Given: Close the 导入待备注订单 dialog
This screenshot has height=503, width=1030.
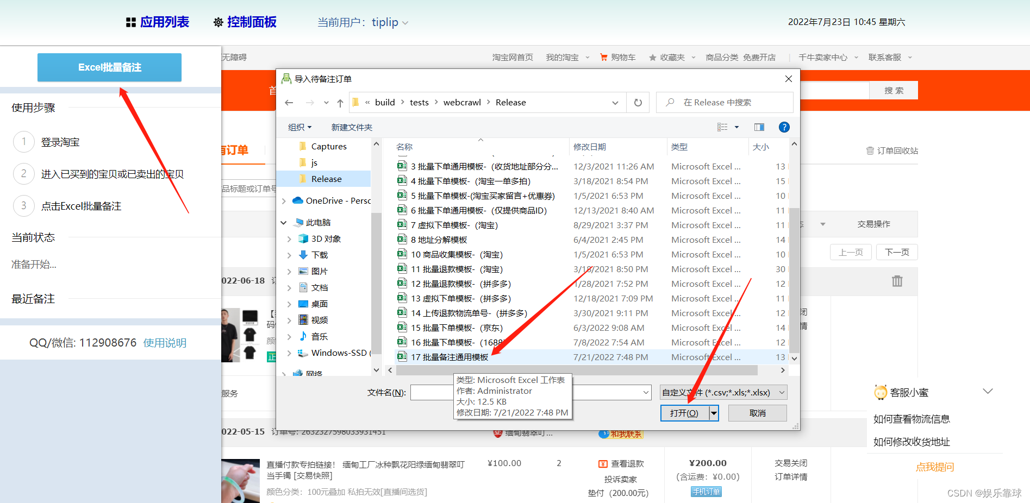Looking at the screenshot, I should (x=789, y=79).
